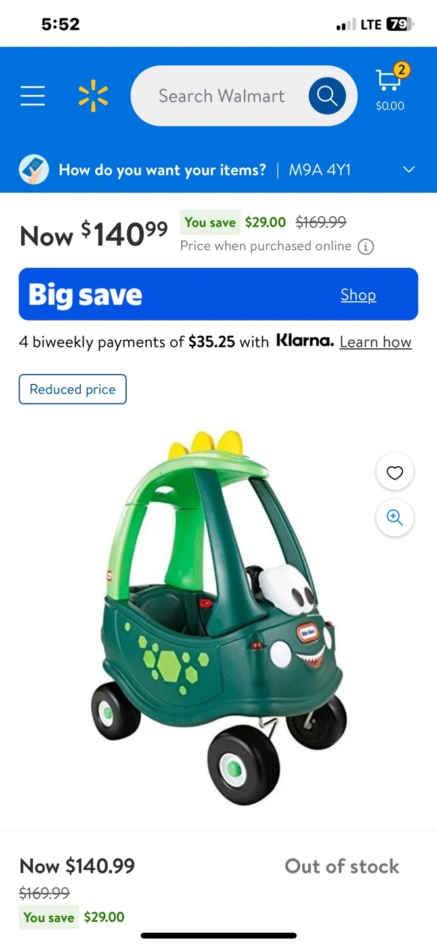The height and width of the screenshot is (948, 437).
Task: Add item to favorites with heart icon
Action: point(395,472)
